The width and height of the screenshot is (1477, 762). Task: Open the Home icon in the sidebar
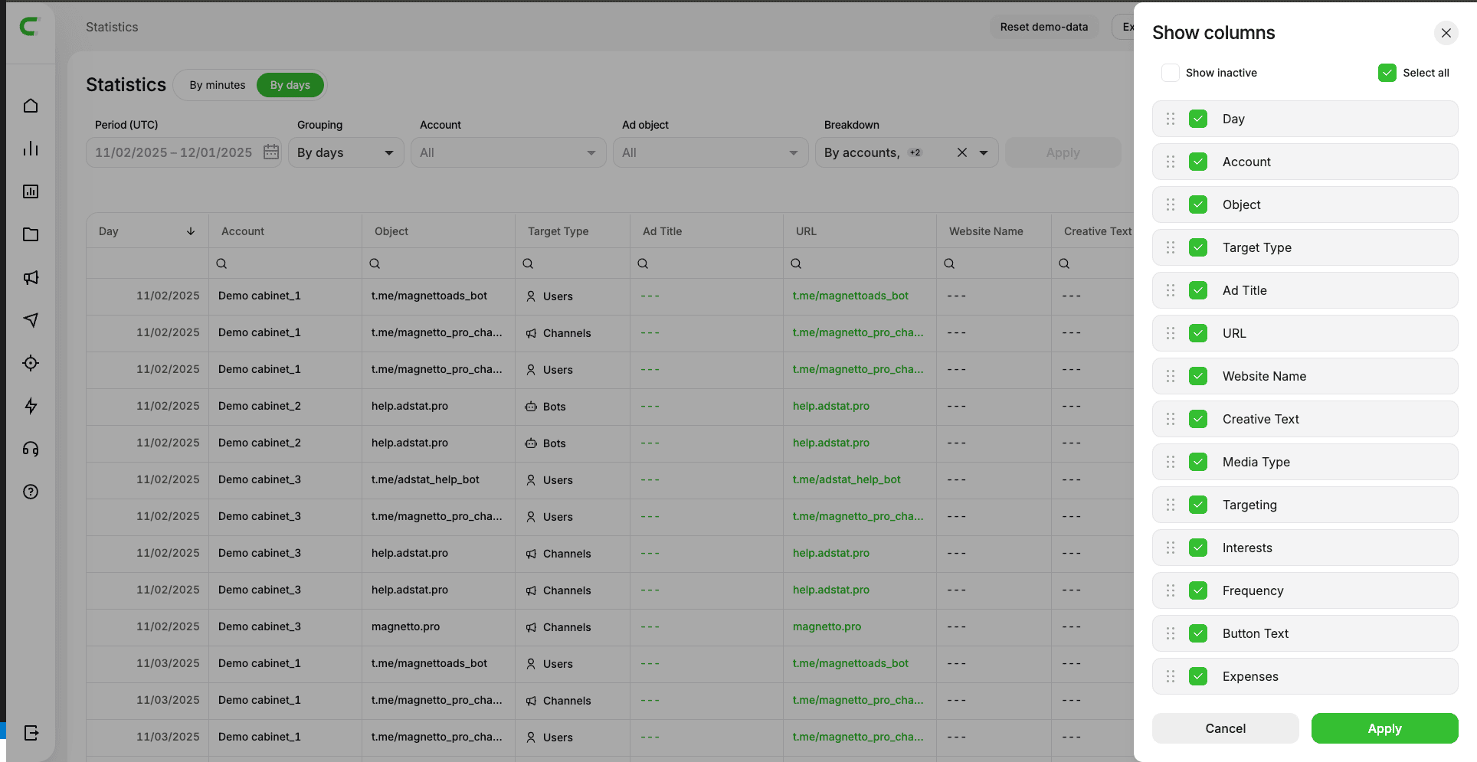[x=31, y=106]
